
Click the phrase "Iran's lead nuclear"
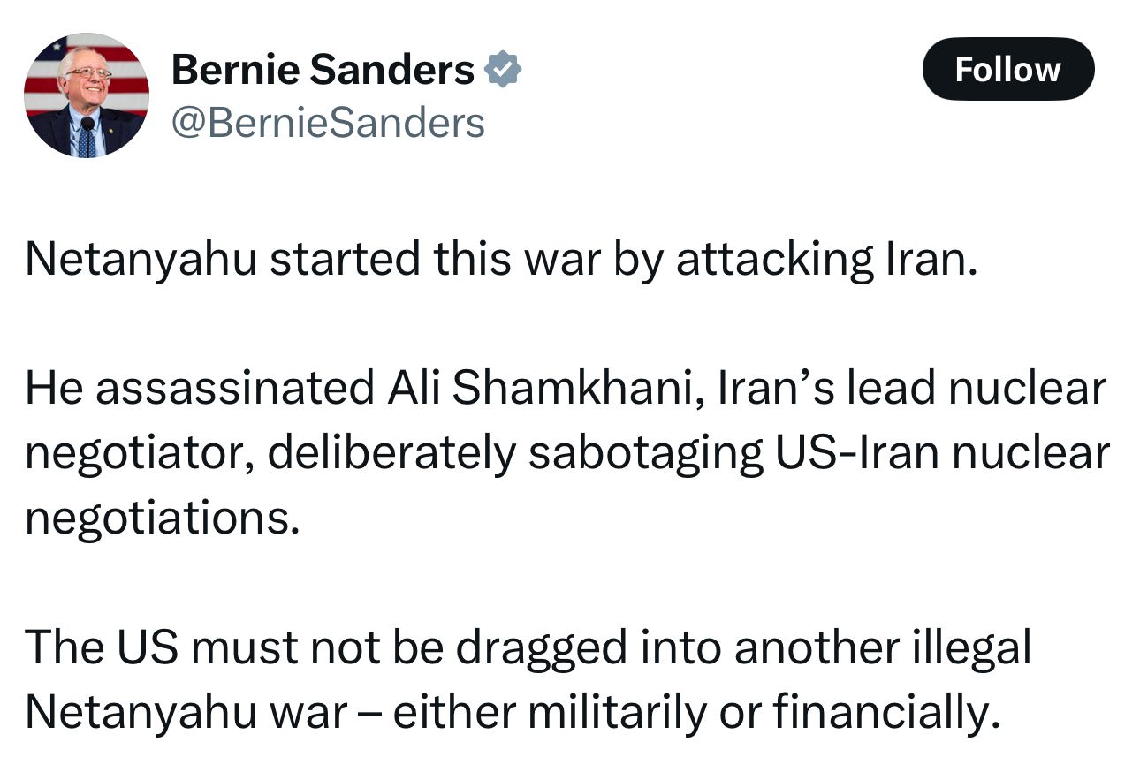point(911,388)
